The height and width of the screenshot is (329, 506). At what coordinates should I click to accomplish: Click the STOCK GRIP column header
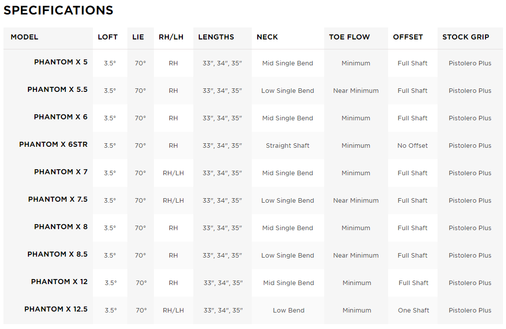tap(466, 37)
